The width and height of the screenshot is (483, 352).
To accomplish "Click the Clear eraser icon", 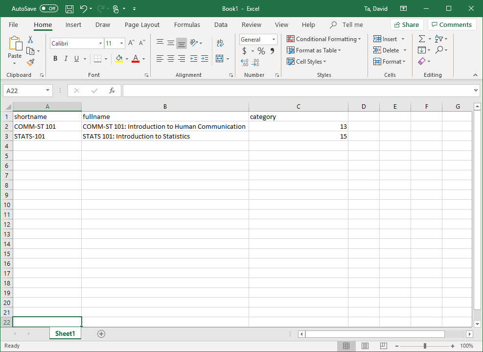I will tap(422, 61).
